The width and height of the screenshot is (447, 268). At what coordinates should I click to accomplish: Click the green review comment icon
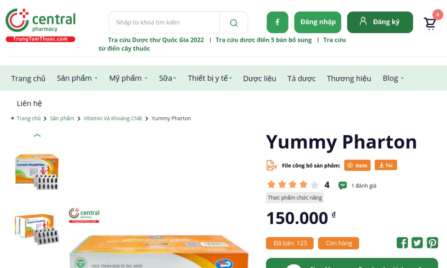tap(343, 186)
